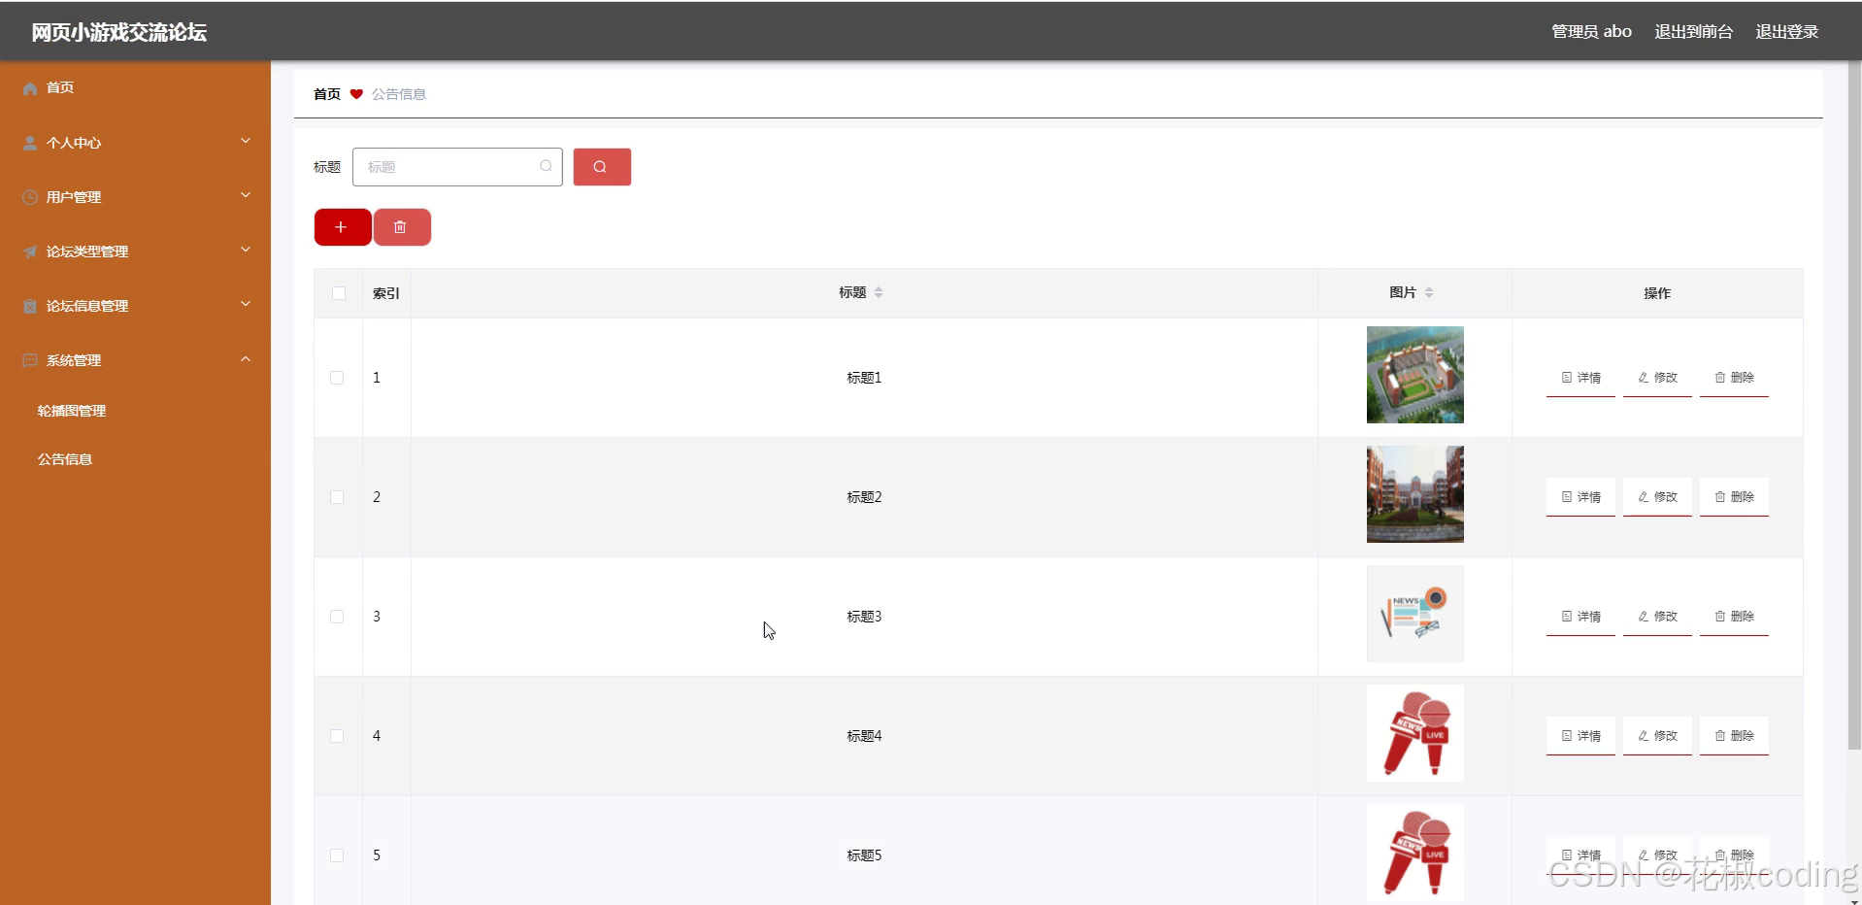Expand the 论坛信息管理 menu chevron
1862x905 pixels.
246,304
